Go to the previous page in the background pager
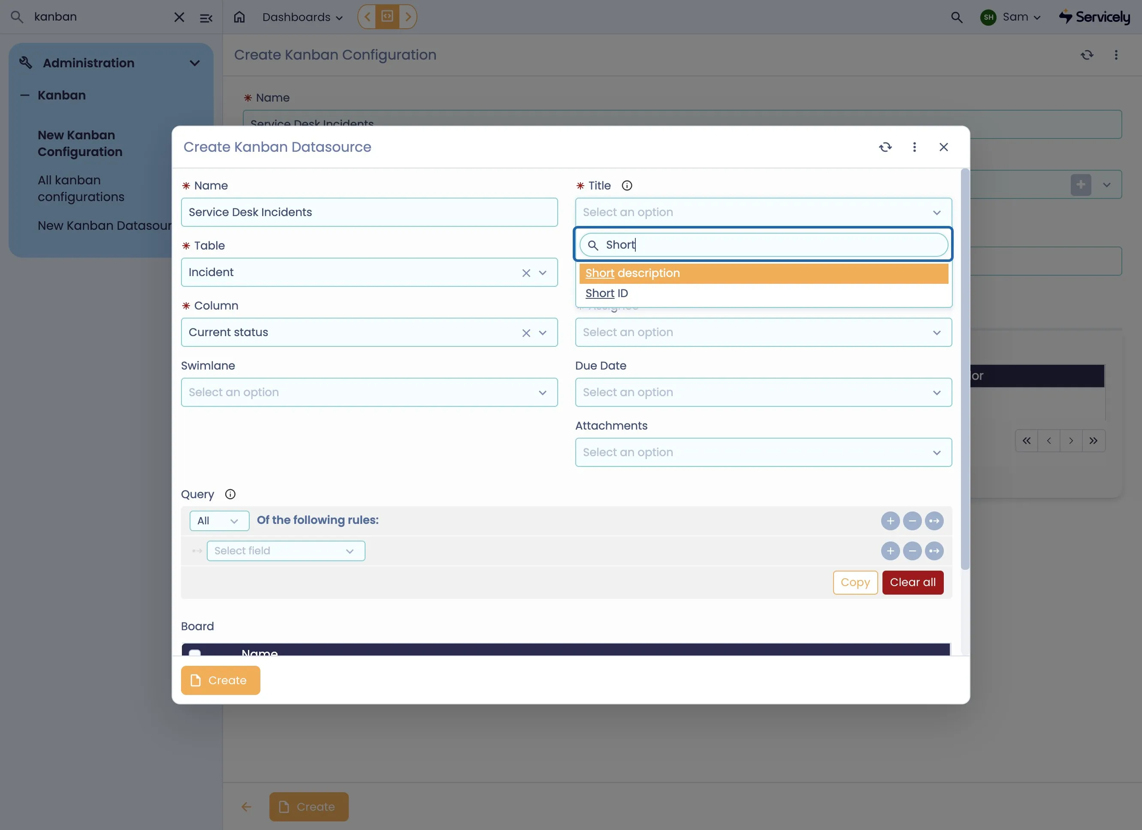 click(1049, 441)
